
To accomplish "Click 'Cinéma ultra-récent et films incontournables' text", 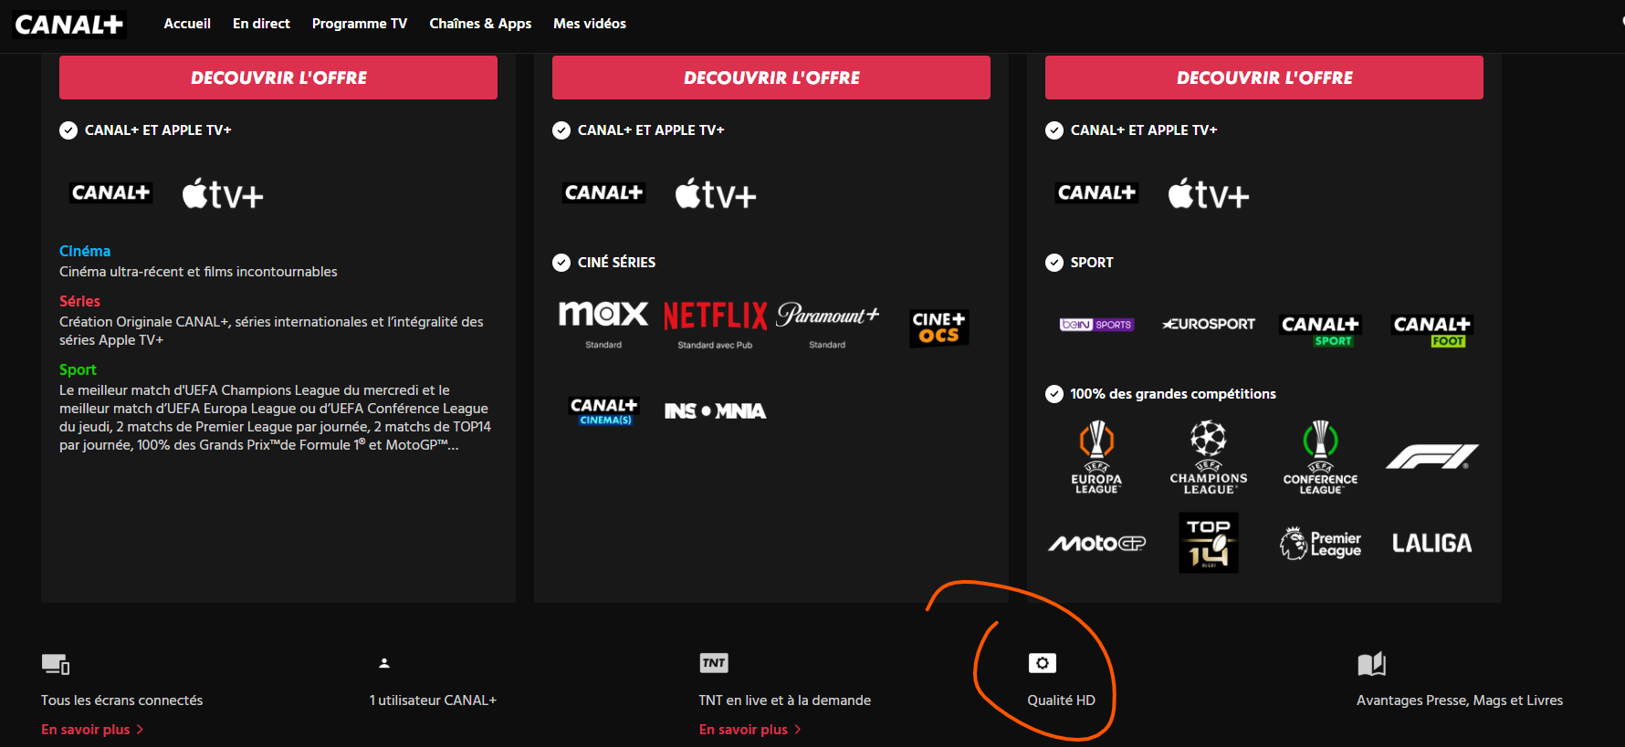I will [198, 272].
